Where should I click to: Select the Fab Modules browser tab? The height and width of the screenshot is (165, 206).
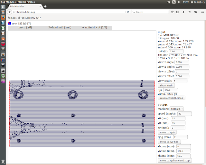pyautogui.click(x=25, y=6)
